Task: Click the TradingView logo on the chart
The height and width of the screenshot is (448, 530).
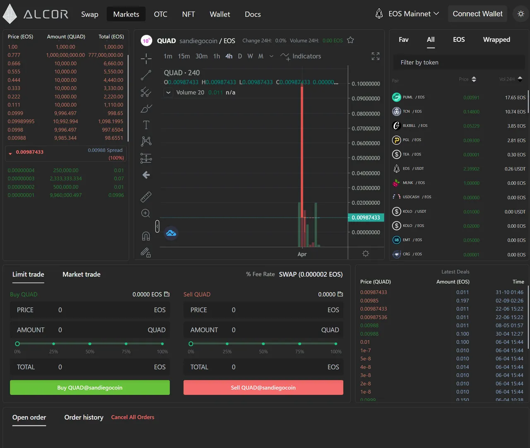Action: [x=171, y=234]
